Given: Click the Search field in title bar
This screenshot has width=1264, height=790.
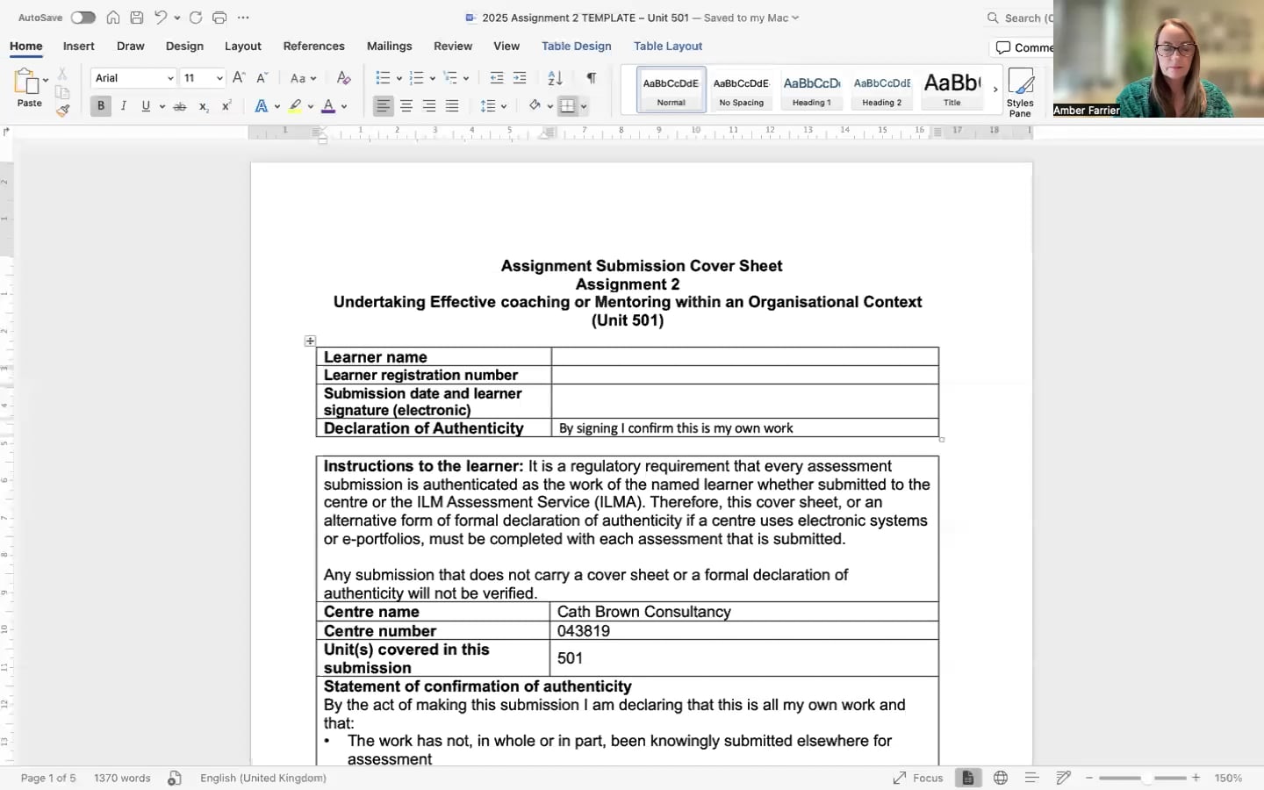Looking at the screenshot, I should point(1018,18).
